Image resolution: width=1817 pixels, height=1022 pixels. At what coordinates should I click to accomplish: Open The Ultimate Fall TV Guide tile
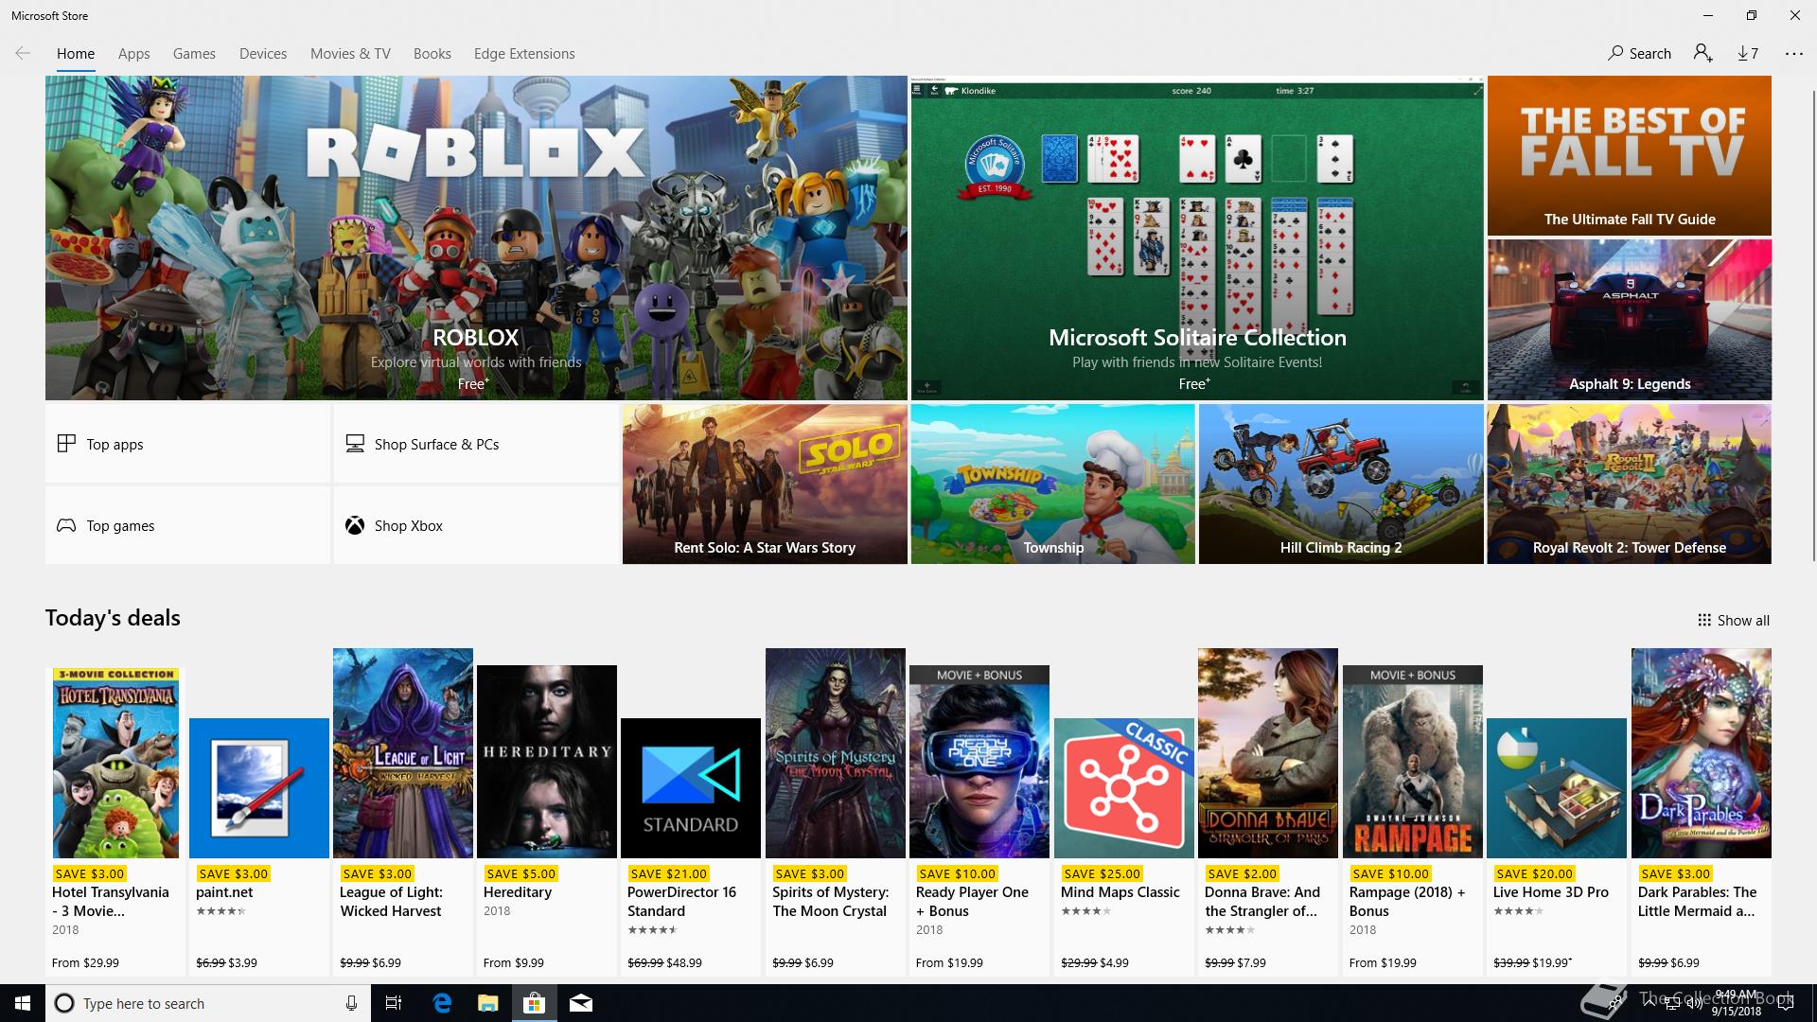[x=1630, y=155]
